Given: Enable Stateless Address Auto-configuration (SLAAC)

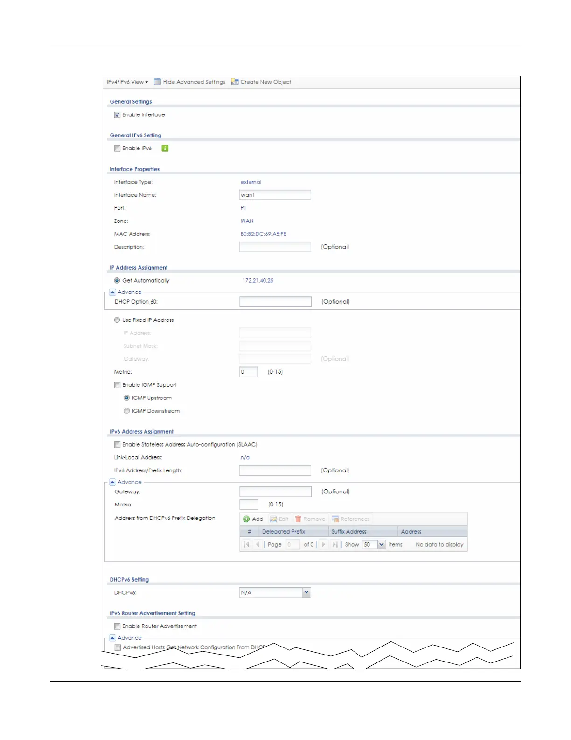Looking at the screenshot, I should tap(118, 445).
